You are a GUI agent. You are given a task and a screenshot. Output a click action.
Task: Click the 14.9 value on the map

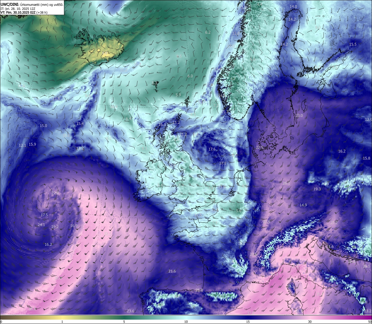click(x=303, y=205)
